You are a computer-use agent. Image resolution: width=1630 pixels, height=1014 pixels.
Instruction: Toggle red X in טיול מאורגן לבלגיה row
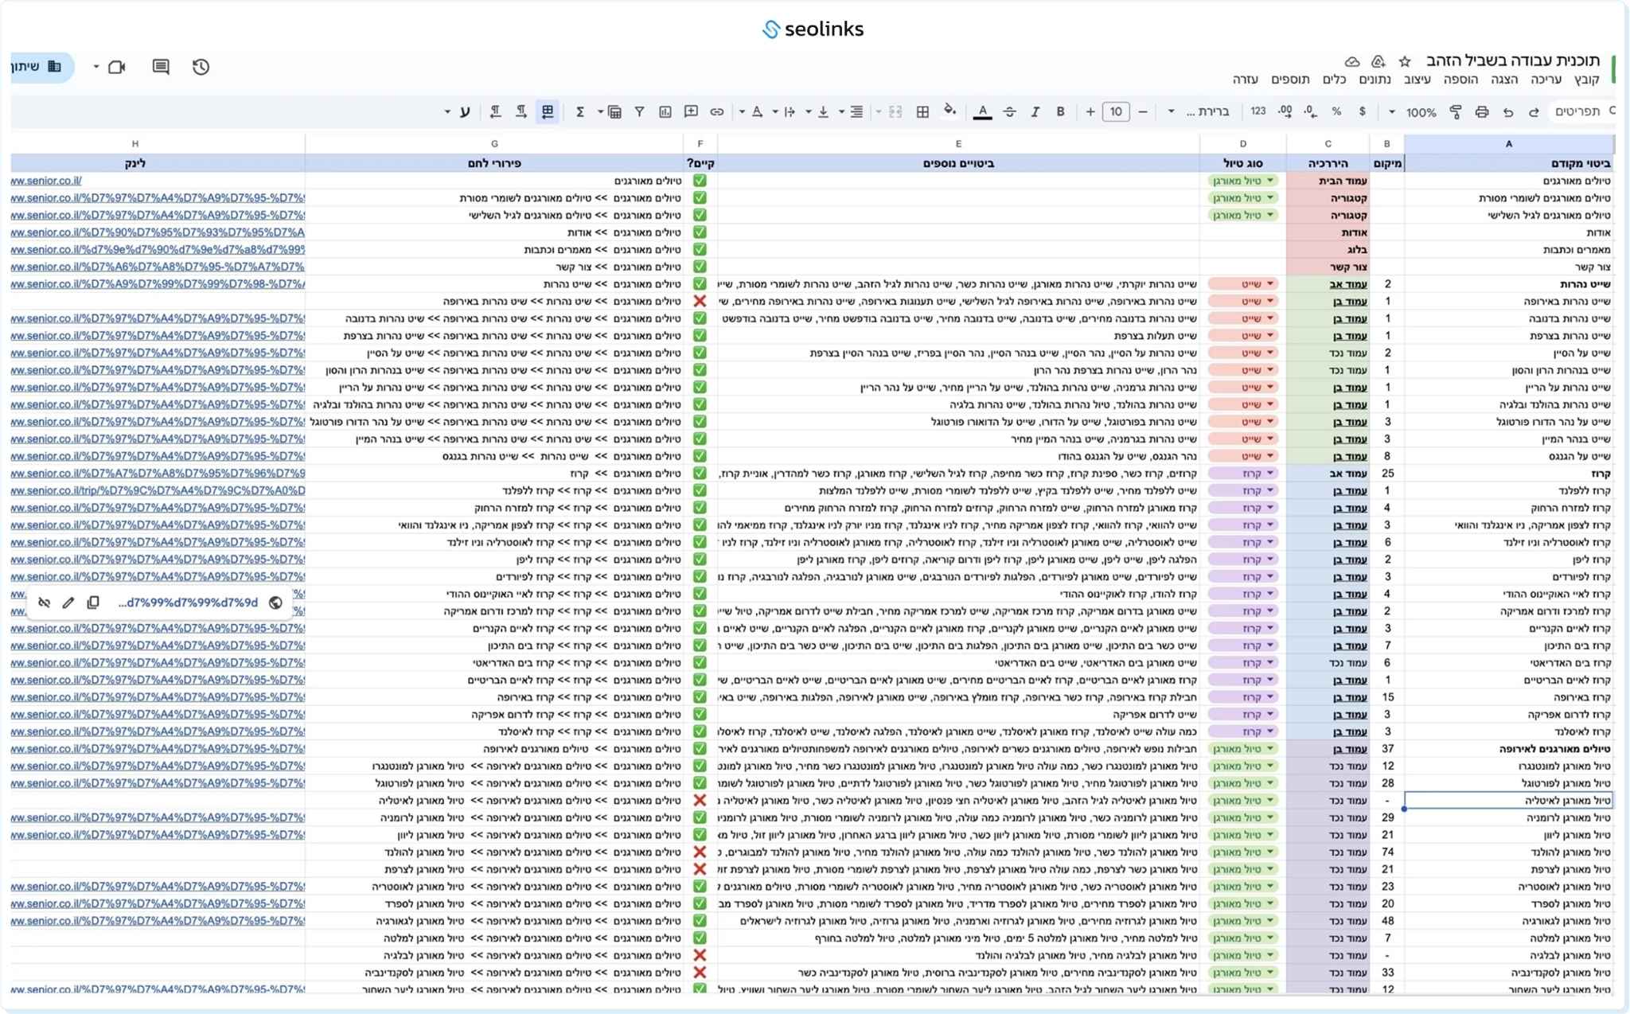700,955
